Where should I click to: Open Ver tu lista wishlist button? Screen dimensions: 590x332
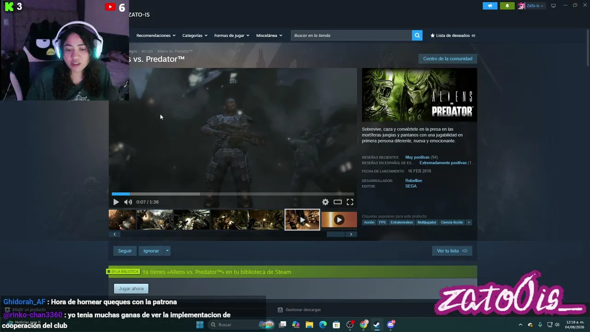tap(452, 251)
